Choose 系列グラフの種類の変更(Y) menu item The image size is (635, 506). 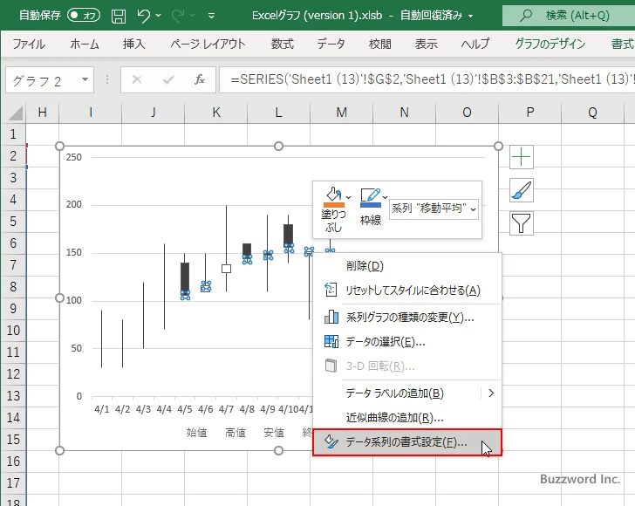click(x=407, y=317)
